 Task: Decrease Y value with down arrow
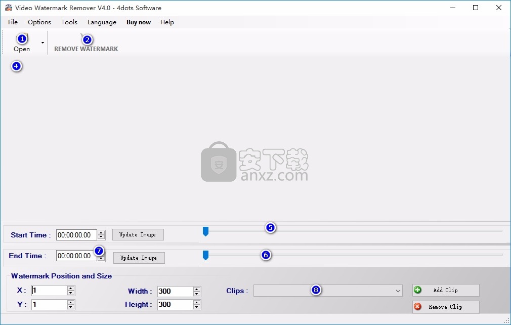point(71,307)
